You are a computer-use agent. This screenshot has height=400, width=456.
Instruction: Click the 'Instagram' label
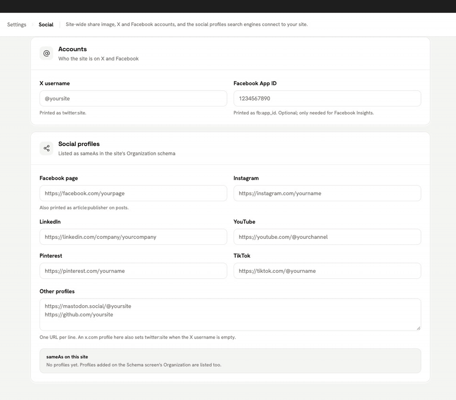coord(246,178)
